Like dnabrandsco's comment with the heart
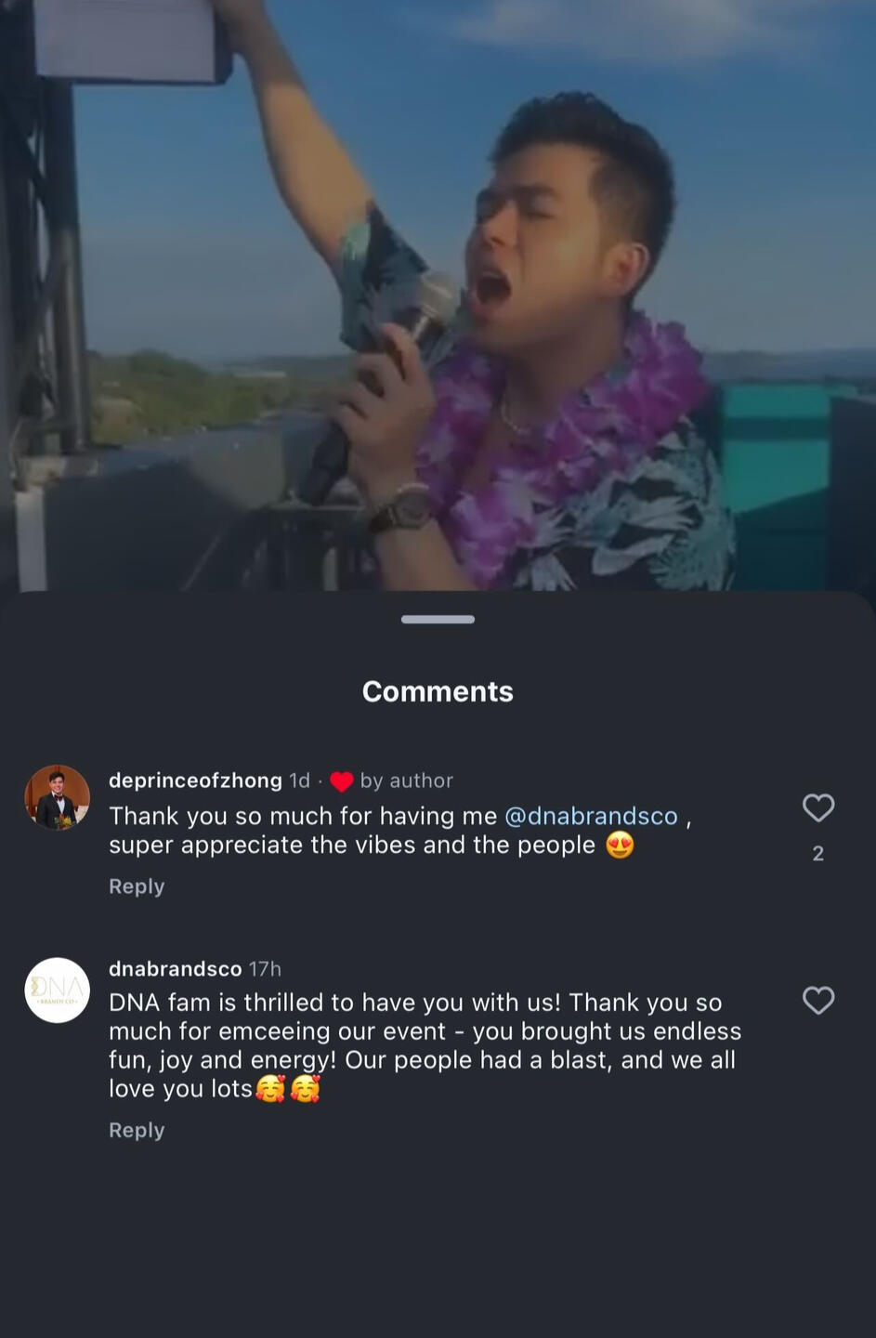Image resolution: width=876 pixels, height=1338 pixels. (x=817, y=1001)
